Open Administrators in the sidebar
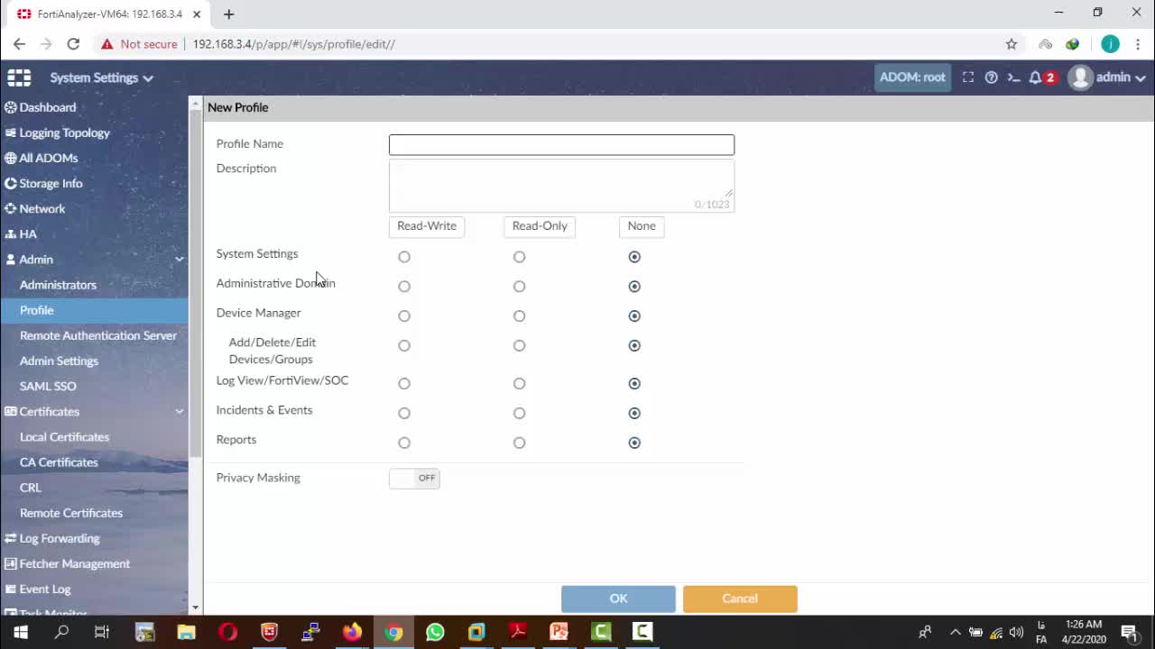Screen dimensions: 1155x649 coord(58,285)
